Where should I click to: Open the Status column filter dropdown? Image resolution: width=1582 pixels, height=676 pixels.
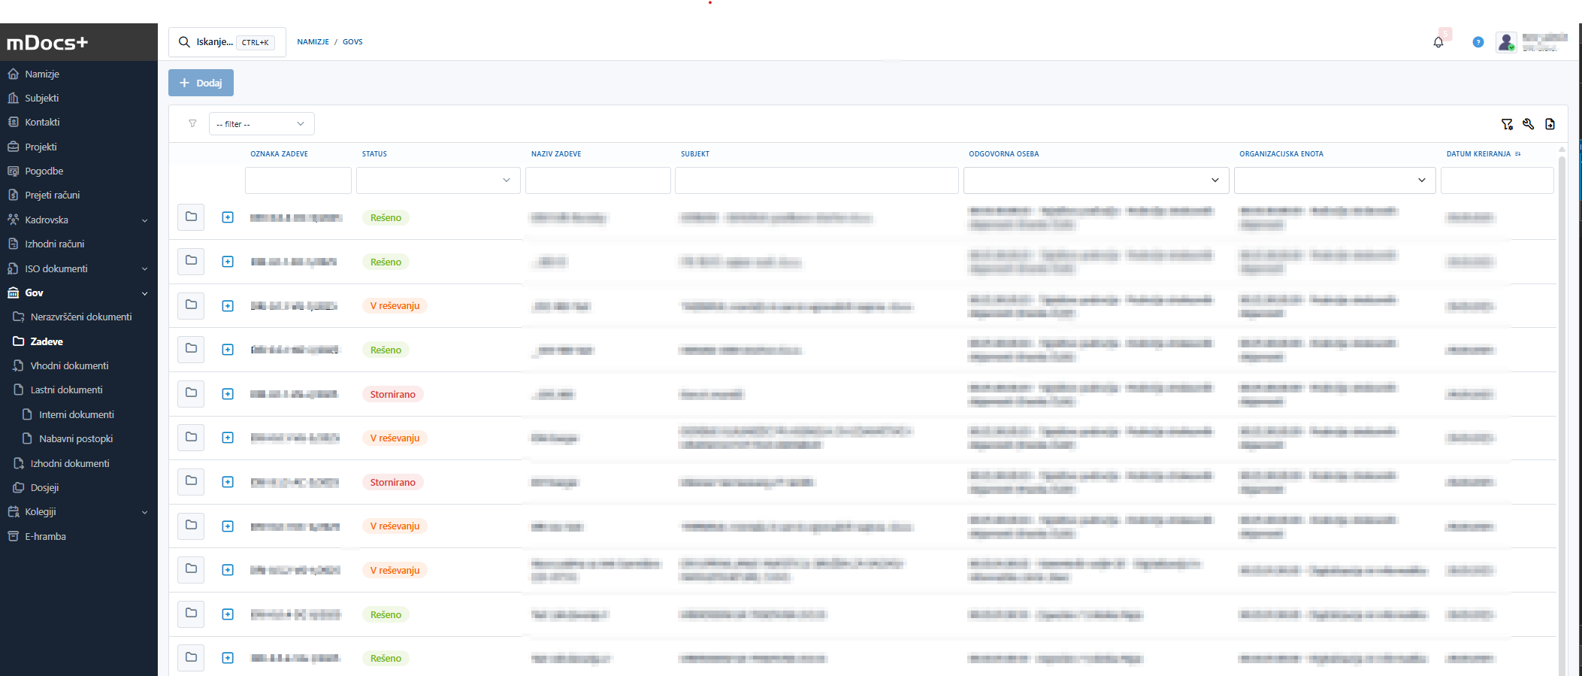pyautogui.click(x=438, y=180)
